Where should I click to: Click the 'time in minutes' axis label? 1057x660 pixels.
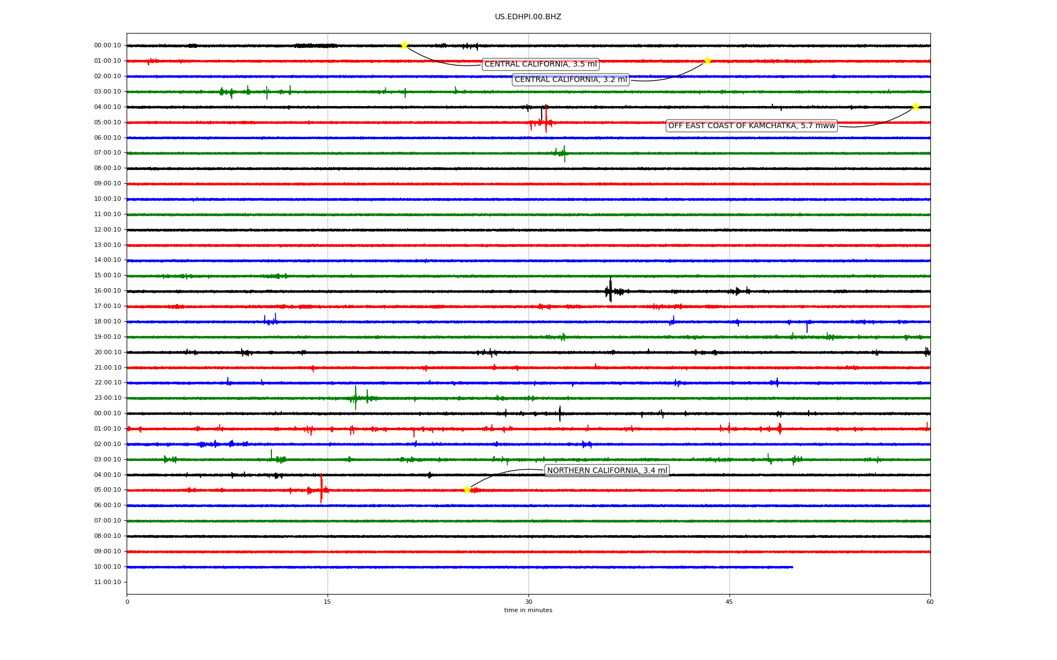coord(528,610)
